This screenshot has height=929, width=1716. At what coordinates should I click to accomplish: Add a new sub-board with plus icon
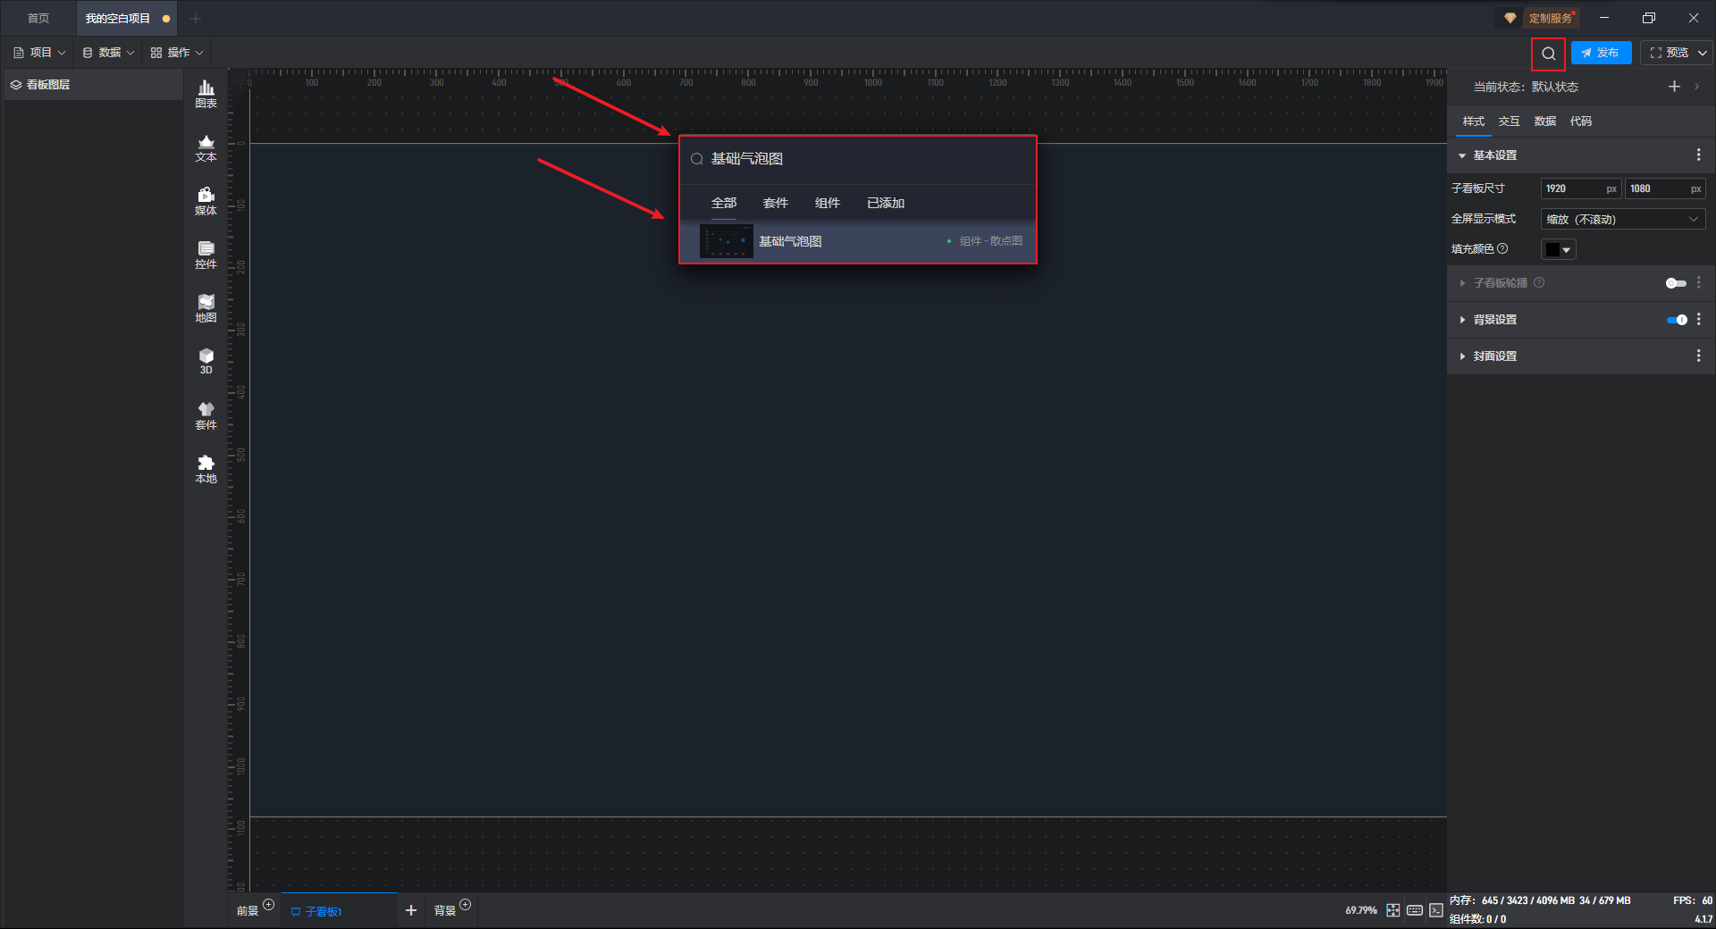tap(411, 910)
